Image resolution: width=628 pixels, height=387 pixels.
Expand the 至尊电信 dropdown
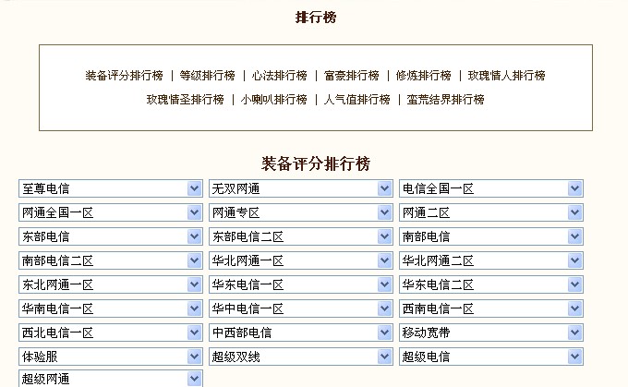click(x=111, y=188)
